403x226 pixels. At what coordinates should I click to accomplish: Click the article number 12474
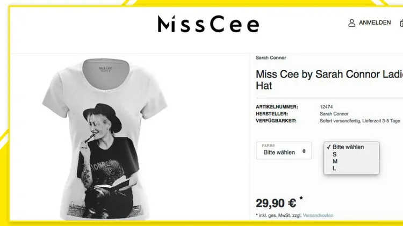coord(326,107)
